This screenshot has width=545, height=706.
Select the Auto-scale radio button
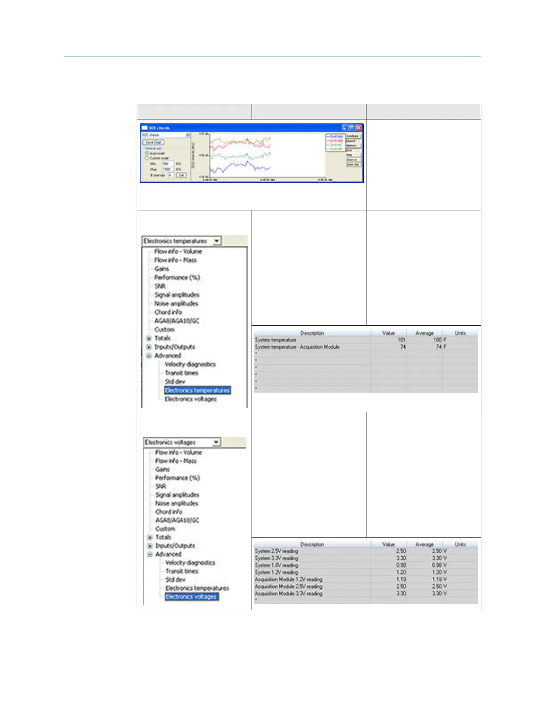pos(147,153)
